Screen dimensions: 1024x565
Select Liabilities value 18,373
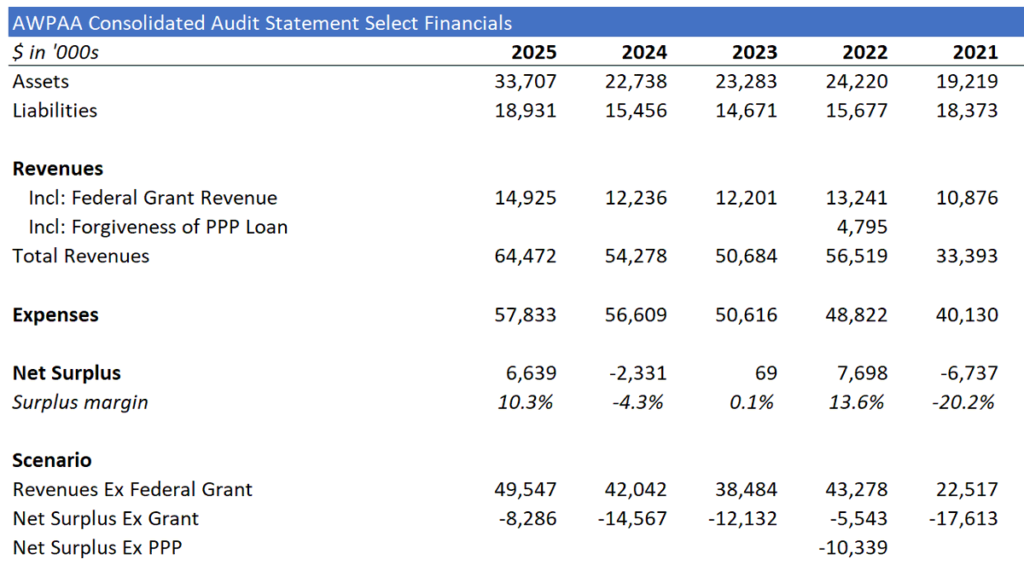pos(968,111)
